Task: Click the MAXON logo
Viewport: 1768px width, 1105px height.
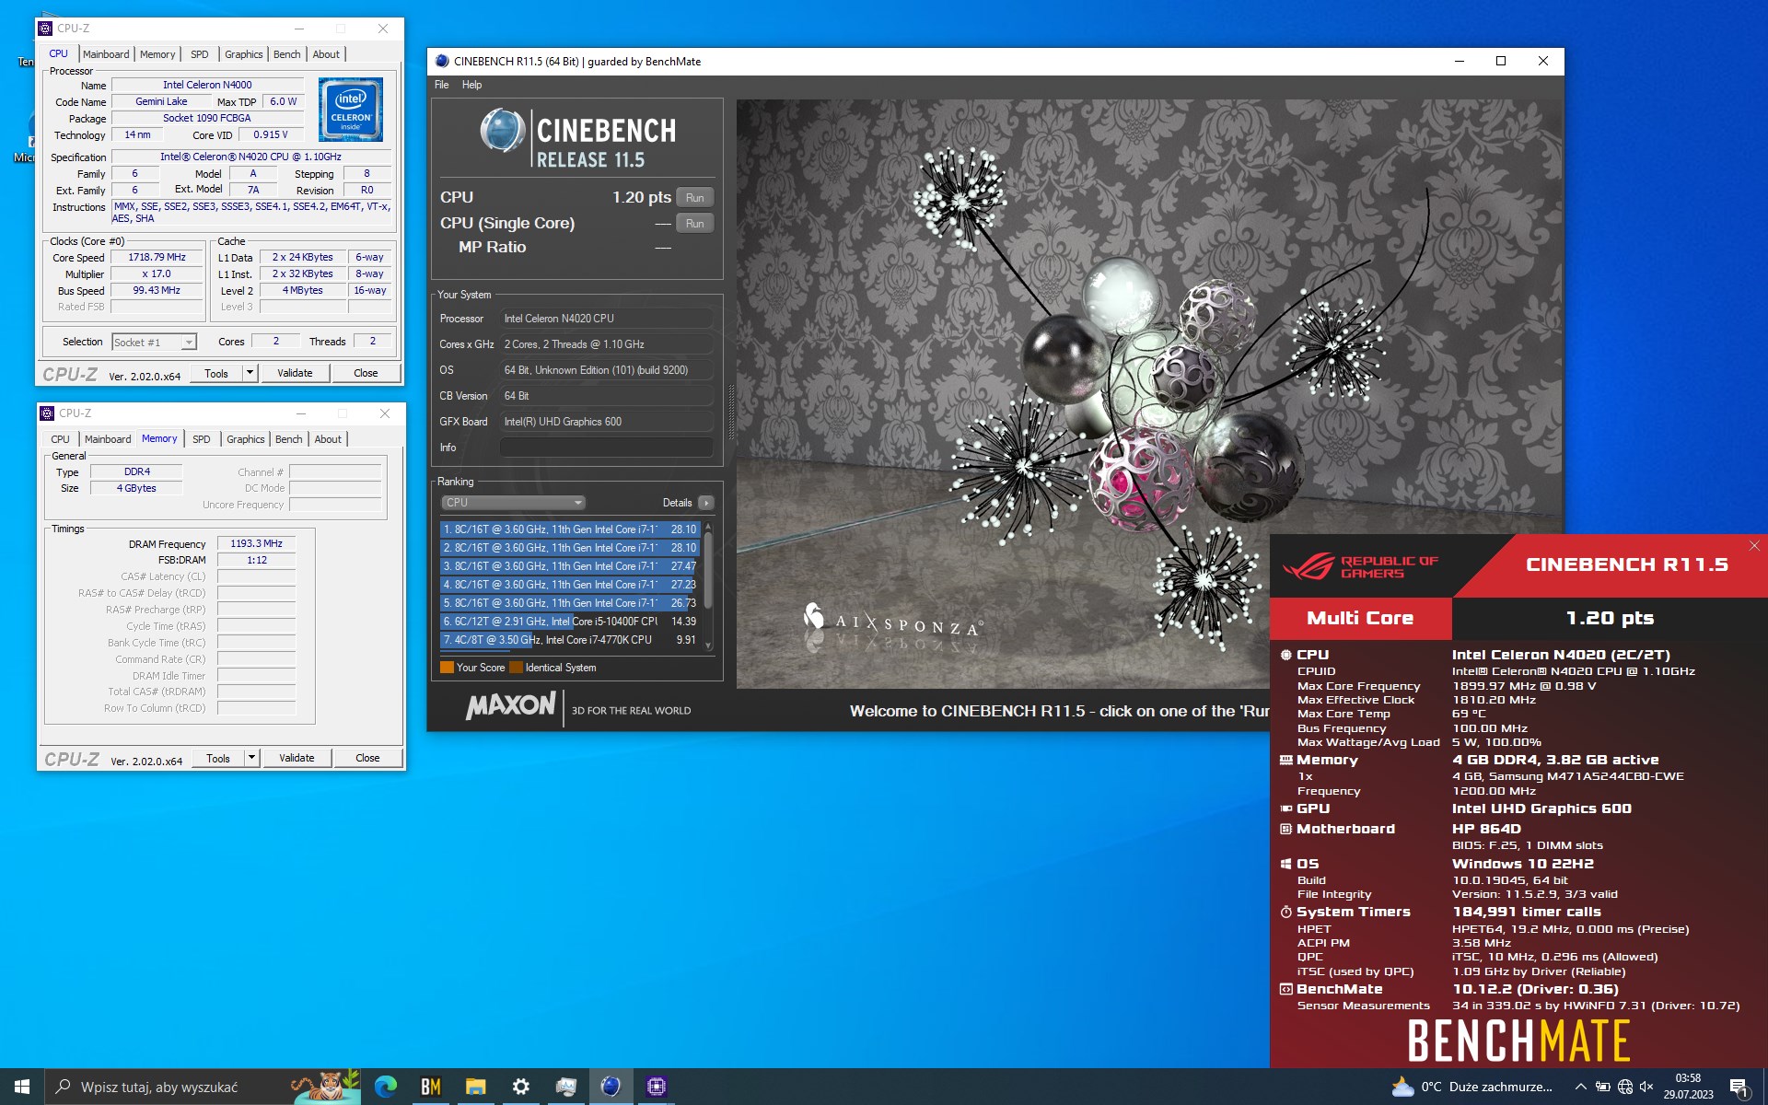Action: click(510, 707)
